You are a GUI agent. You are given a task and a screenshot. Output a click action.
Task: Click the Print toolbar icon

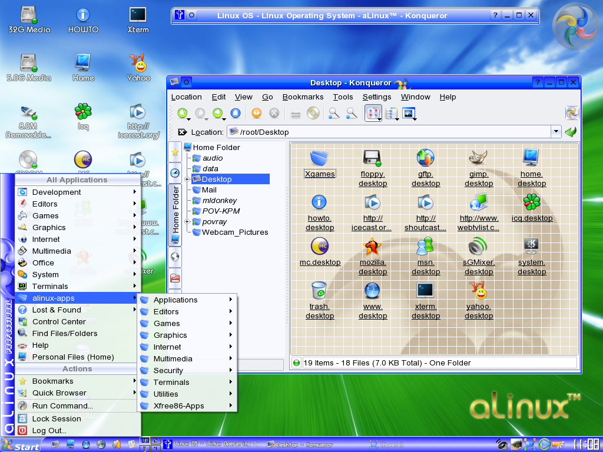296,114
